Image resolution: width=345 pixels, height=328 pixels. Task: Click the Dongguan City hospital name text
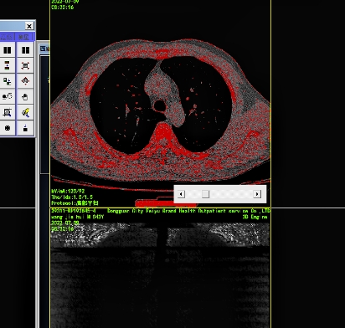click(188, 211)
